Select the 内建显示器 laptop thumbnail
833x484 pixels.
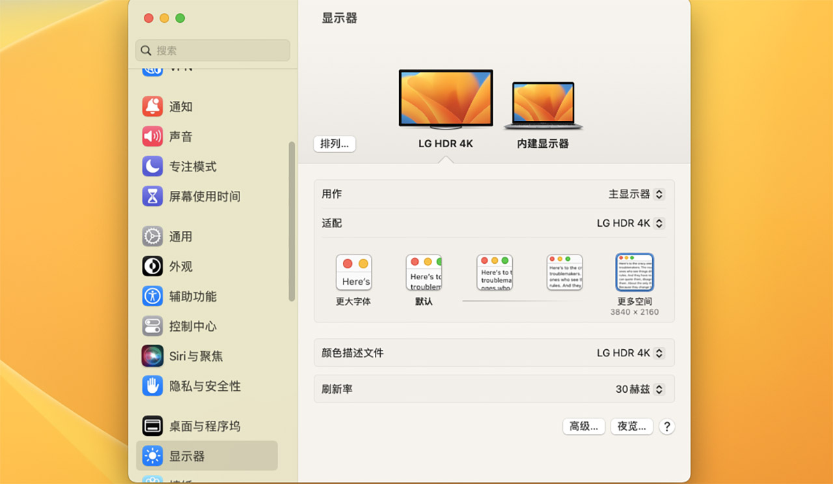pyautogui.click(x=543, y=106)
